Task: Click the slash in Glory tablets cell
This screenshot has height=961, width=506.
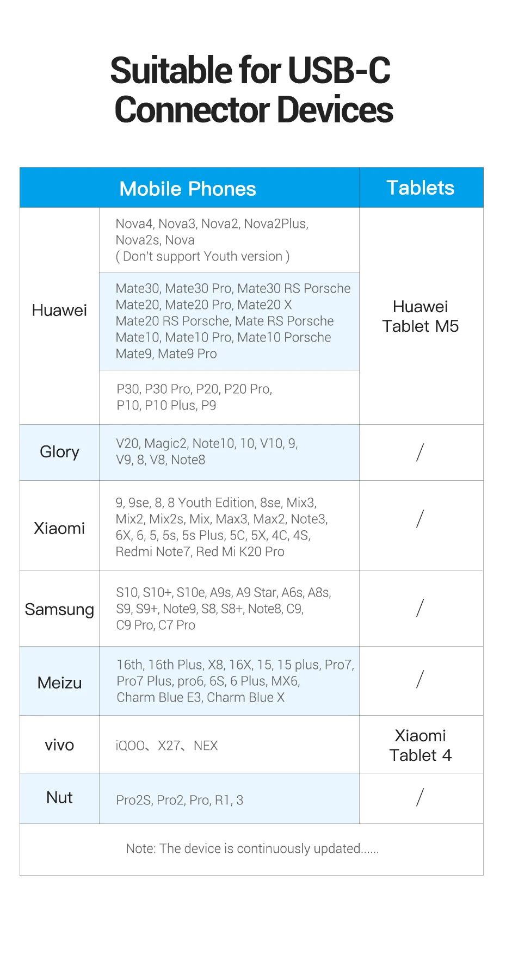Action: [419, 452]
